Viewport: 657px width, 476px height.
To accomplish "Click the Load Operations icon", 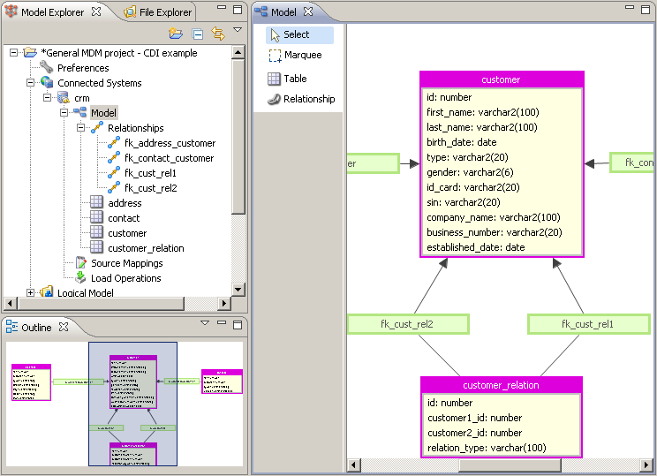I will [x=80, y=277].
